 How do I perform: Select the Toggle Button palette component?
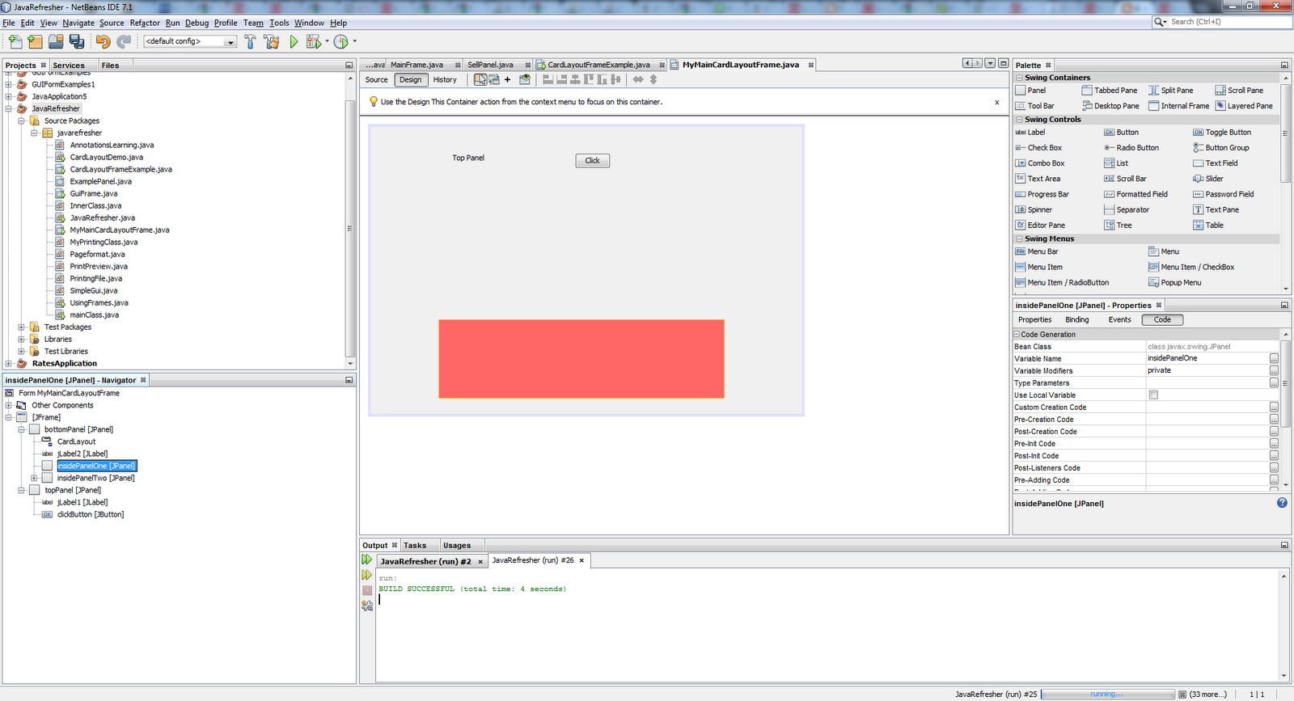[x=1222, y=133]
